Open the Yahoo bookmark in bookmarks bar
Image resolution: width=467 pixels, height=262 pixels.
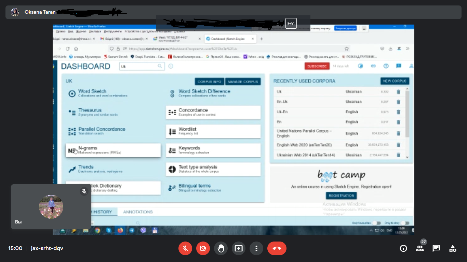tap(254, 57)
